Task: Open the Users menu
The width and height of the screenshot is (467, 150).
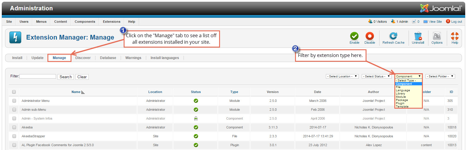Action: click(24, 22)
